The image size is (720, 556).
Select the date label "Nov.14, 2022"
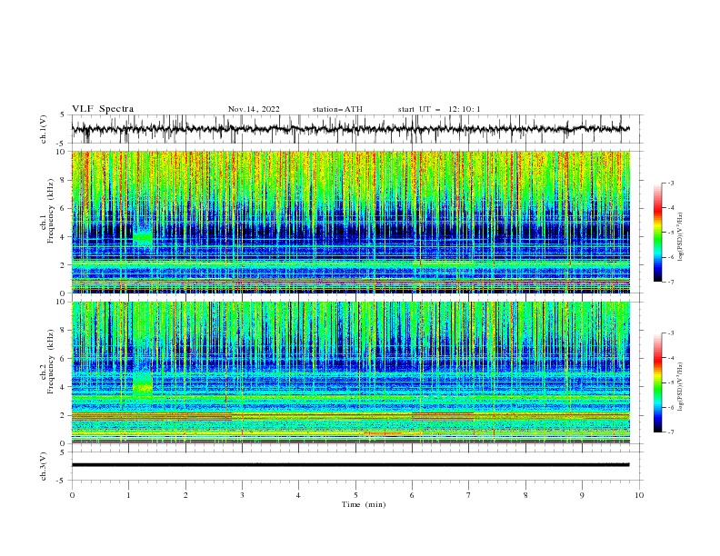coord(254,109)
